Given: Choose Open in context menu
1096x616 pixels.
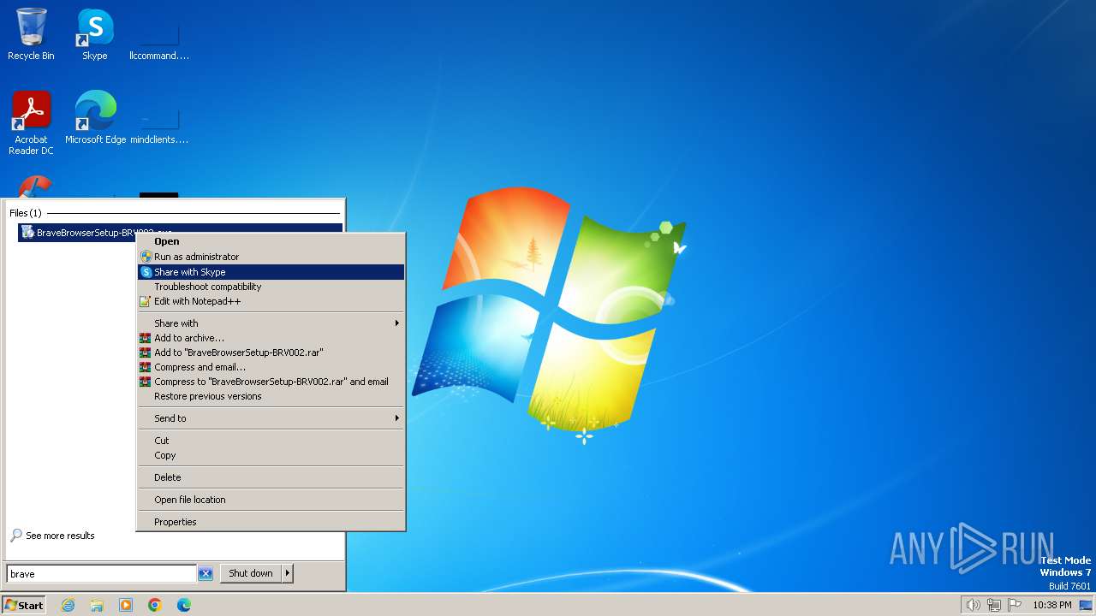Looking at the screenshot, I should click(x=271, y=241).
